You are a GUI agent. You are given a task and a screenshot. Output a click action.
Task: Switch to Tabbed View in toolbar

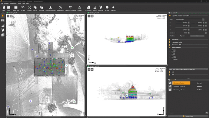click(16, 8)
